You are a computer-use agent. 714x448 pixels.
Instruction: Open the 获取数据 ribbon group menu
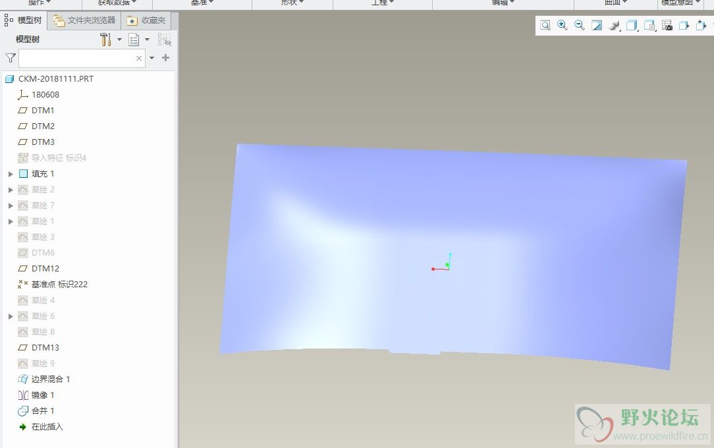pyautogui.click(x=117, y=3)
